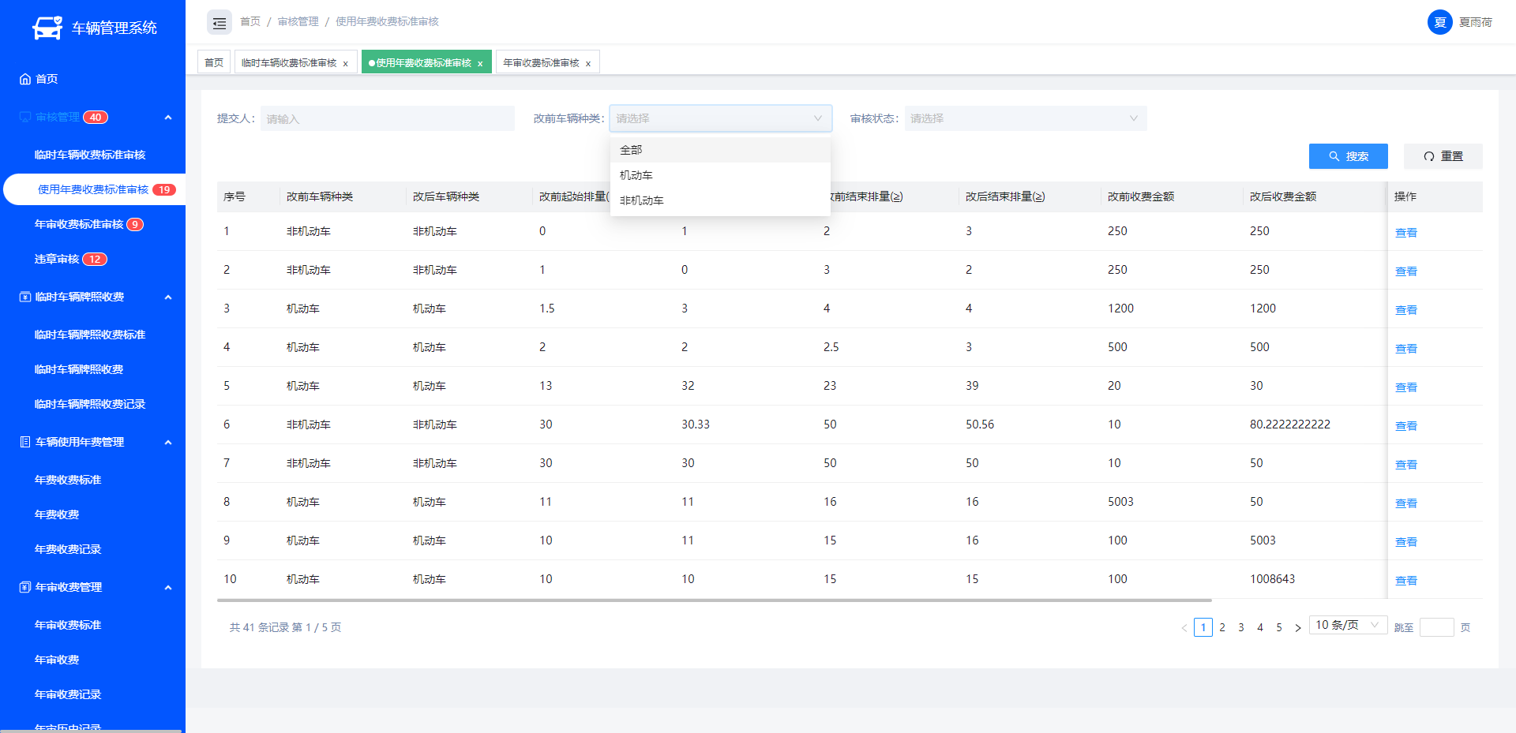Open 年费收费 in the sidebar
Screen dimensions: 1516x733
tap(57, 514)
